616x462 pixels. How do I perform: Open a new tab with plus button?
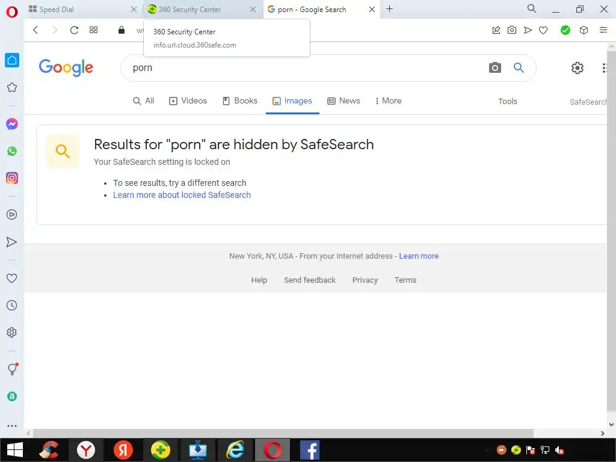[x=389, y=9]
